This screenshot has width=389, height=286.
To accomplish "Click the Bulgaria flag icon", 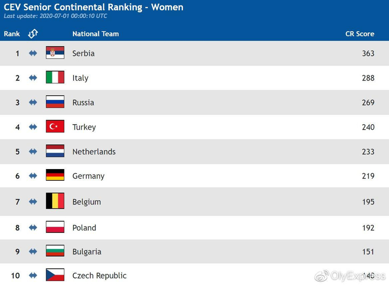I will [55, 251].
